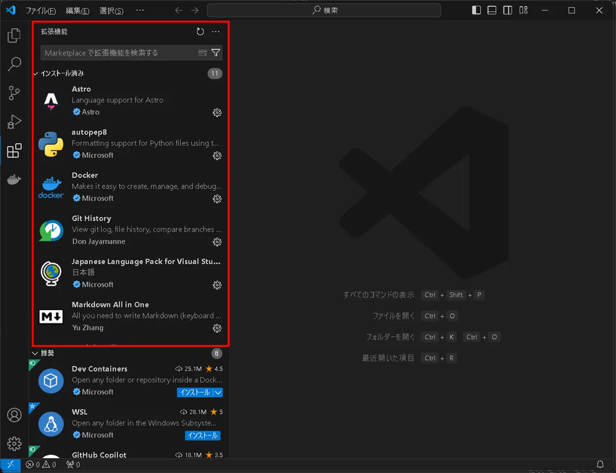Open the Docker view in activity bar
The width and height of the screenshot is (616, 473).
coord(14,179)
